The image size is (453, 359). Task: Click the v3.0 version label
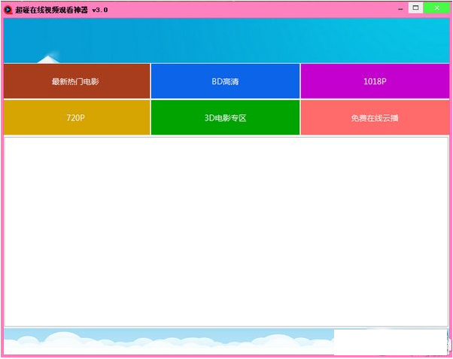click(99, 9)
